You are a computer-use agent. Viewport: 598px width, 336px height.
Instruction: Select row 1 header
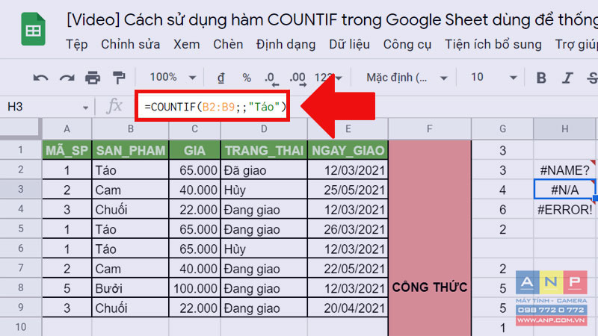[21, 150]
